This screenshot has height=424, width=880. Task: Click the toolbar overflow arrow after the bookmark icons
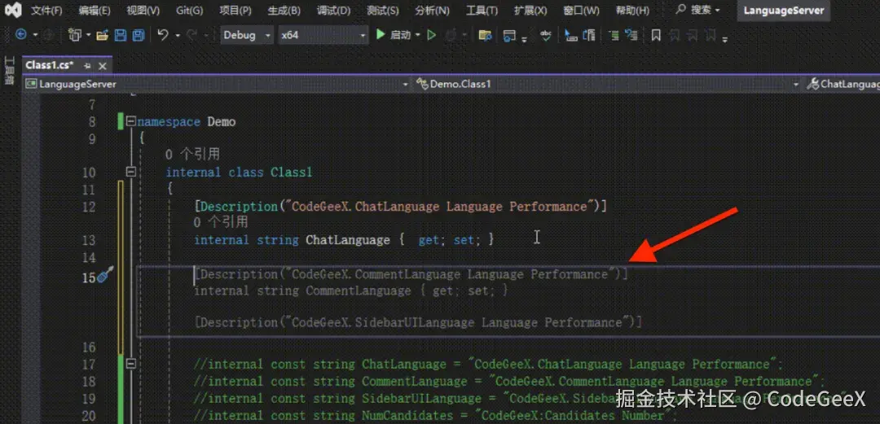tap(724, 38)
